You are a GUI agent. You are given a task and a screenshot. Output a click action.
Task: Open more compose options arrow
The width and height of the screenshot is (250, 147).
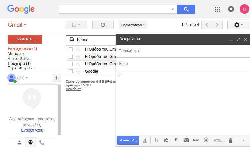coord(243,140)
